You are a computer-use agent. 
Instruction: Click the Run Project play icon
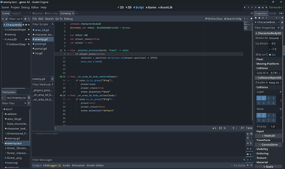pyautogui.click(x=245, y=7)
